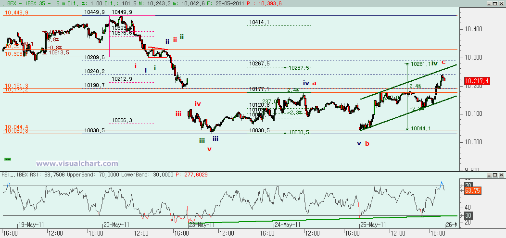Viewport: 506px width, 238px height.
Task: Maximize the IBEX 35 price chart pane
Action: [495, 3]
